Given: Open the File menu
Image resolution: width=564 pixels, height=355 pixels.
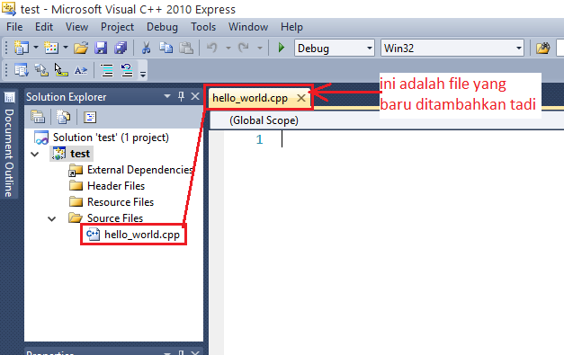Looking at the screenshot, I should [x=14, y=27].
